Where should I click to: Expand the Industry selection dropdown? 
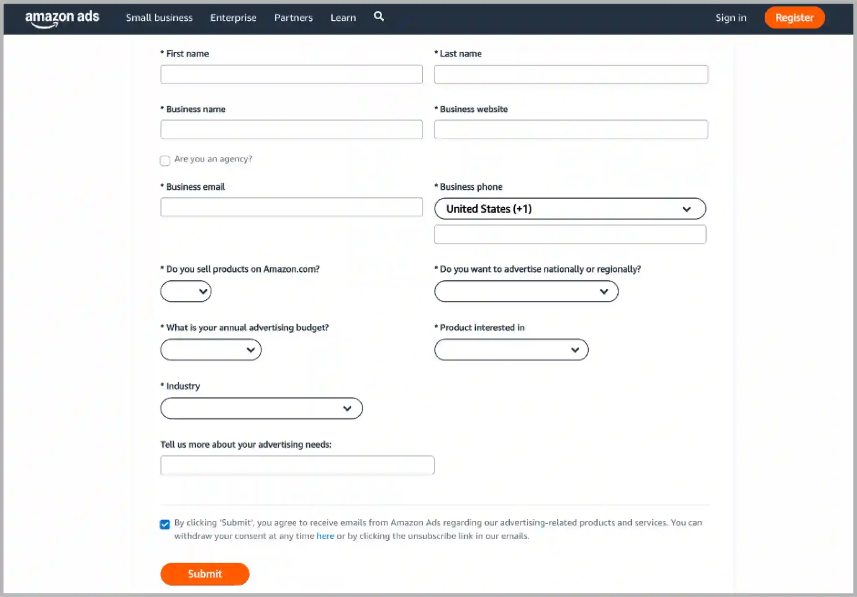(x=261, y=408)
